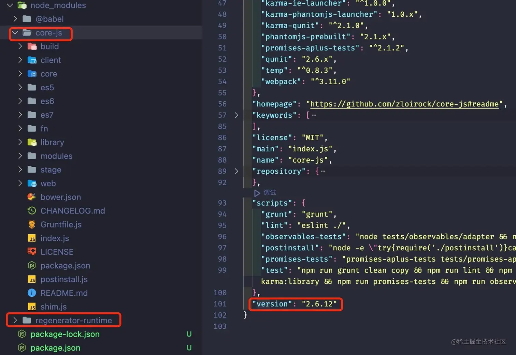The image size is (516, 355).
Task: Open the CHANGELOG.md file
Action: coord(73,211)
